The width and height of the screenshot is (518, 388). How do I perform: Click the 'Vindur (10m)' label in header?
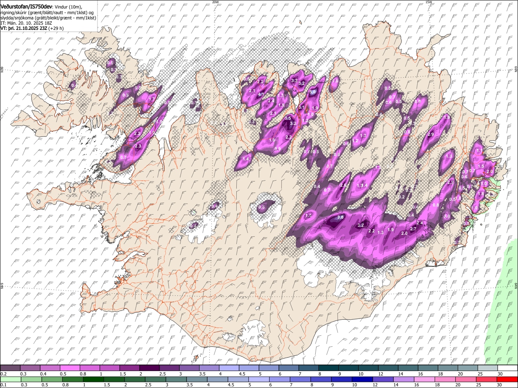pos(68,7)
